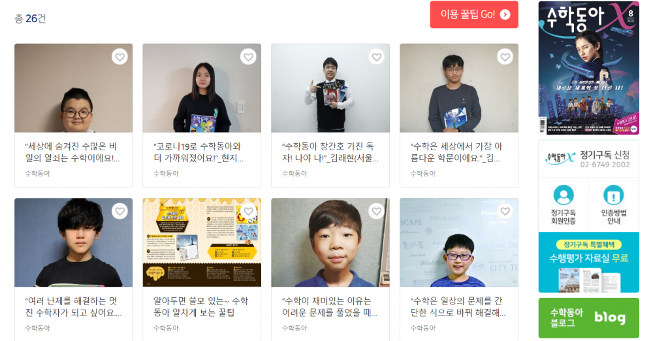Open the 수학동아 magazine cover image

click(588, 67)
